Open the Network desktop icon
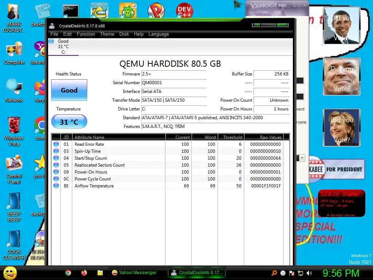The height and width of the screenshot is (280, 373). [x=14, y=91]
